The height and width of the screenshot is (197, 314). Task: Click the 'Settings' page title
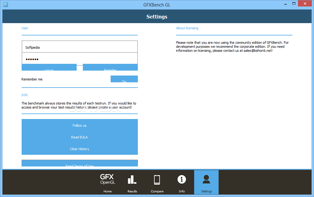pos(157,17)
